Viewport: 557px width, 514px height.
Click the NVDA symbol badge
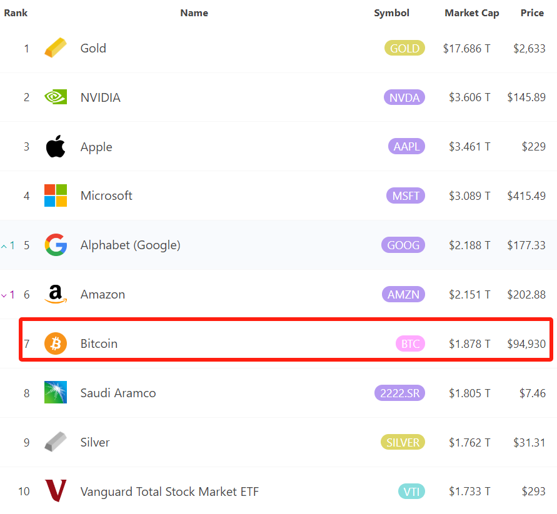point(404,97)
